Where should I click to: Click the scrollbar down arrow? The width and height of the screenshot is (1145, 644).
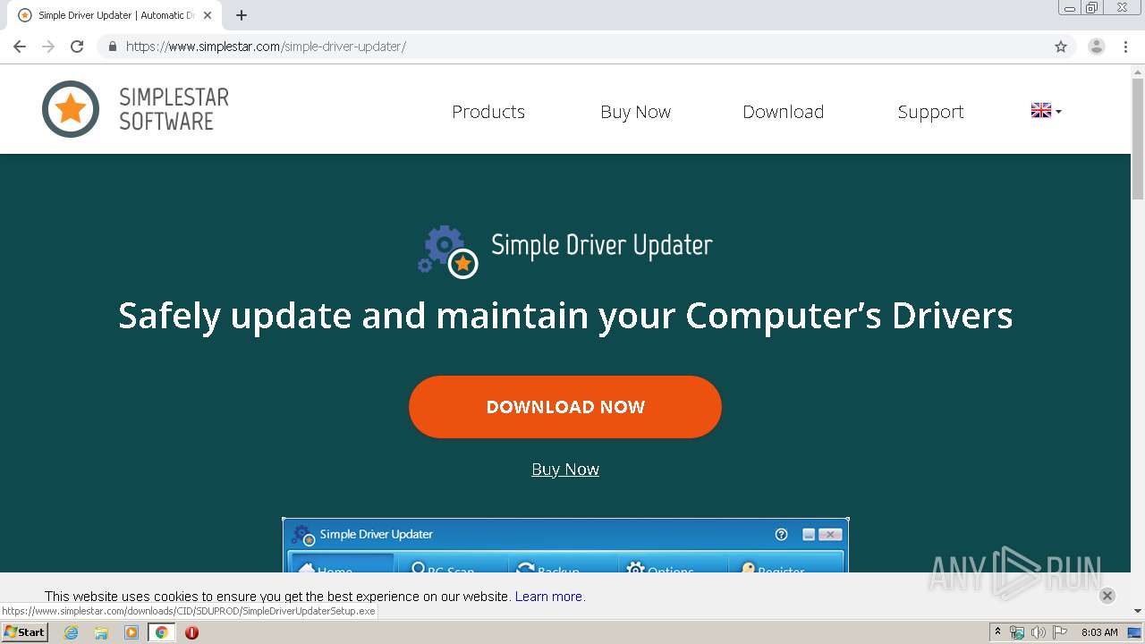coord(1138,611)
